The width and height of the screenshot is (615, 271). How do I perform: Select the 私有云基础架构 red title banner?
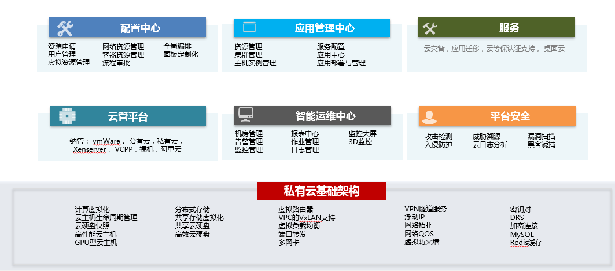(x=321, y=191)
